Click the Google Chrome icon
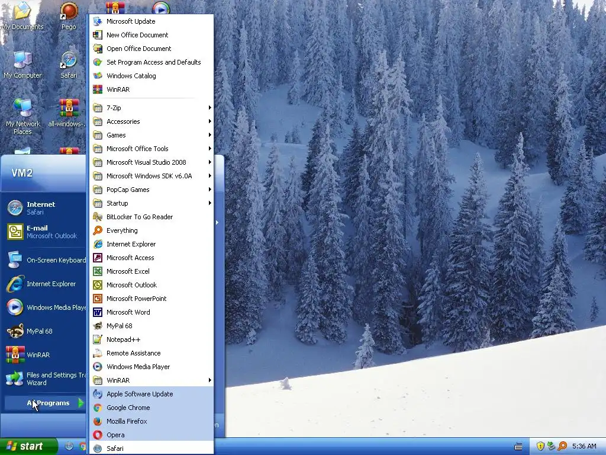 coord(98,408)
